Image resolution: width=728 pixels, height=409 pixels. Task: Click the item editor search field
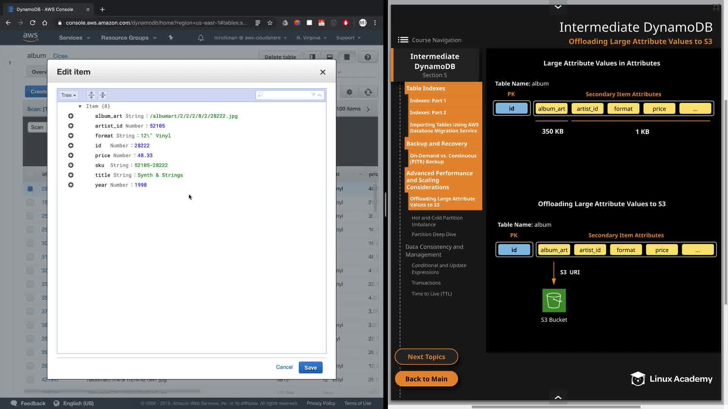pos(287,95)
